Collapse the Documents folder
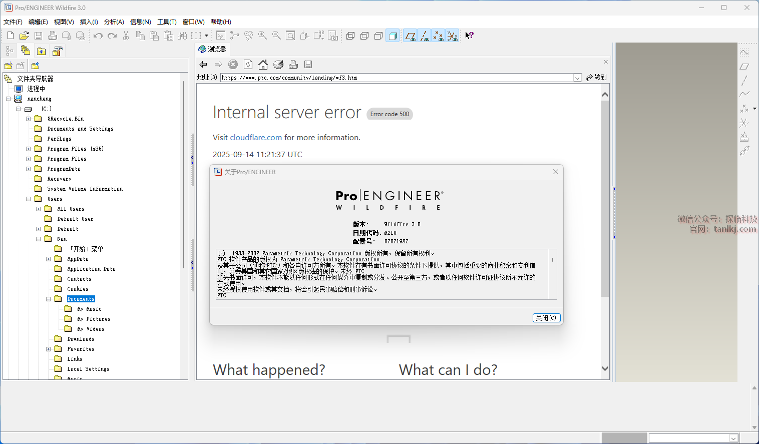 coord(49,299)
